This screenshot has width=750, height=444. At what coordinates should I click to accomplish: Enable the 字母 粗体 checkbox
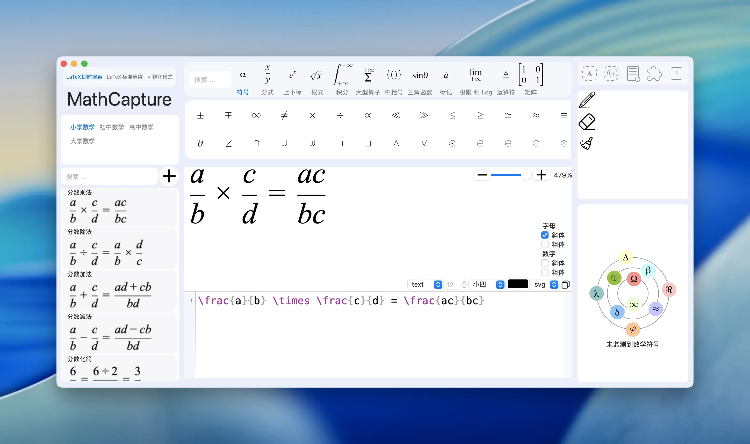(545, 245)
